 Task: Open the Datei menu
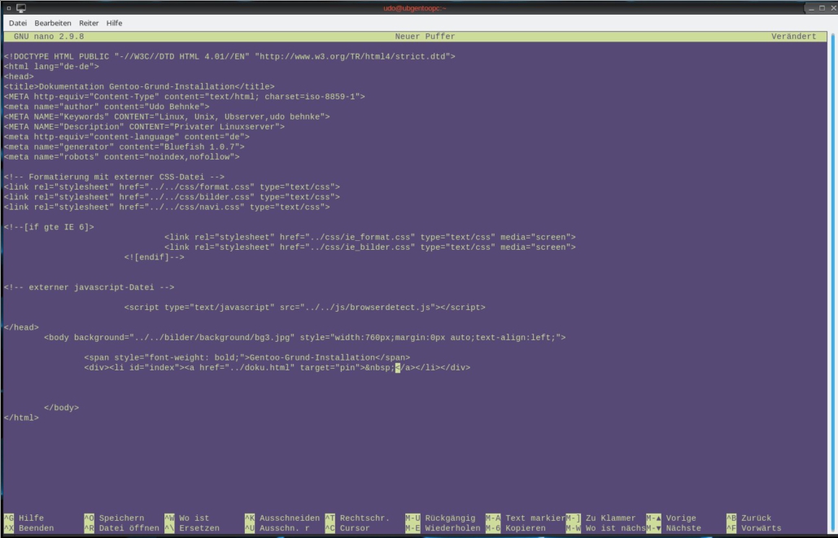(x=18, y=23)
